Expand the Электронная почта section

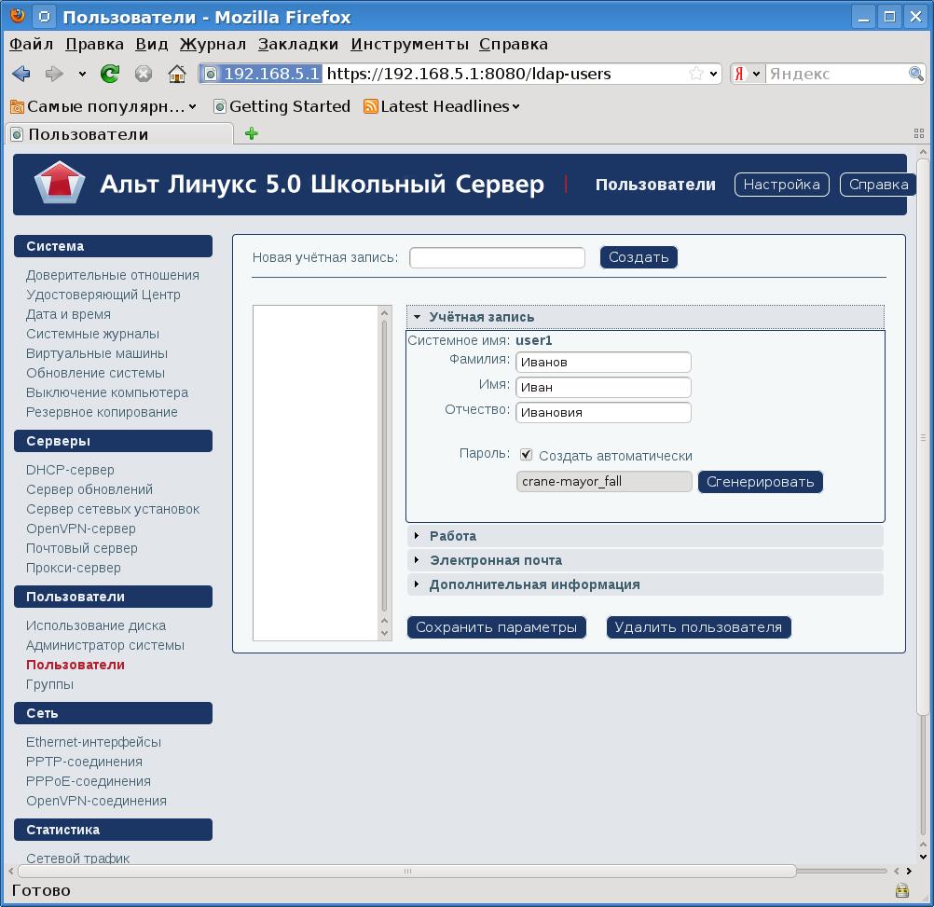495,560
